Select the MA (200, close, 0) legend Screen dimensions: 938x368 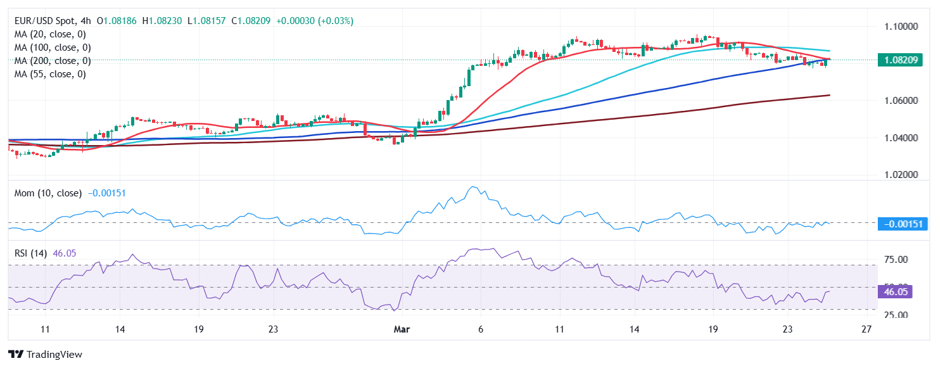click(x=52, y=61)
